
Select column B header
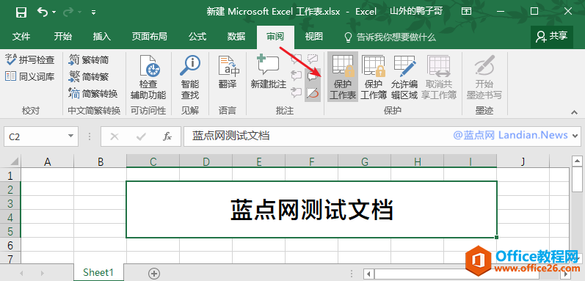click(100, 161)
